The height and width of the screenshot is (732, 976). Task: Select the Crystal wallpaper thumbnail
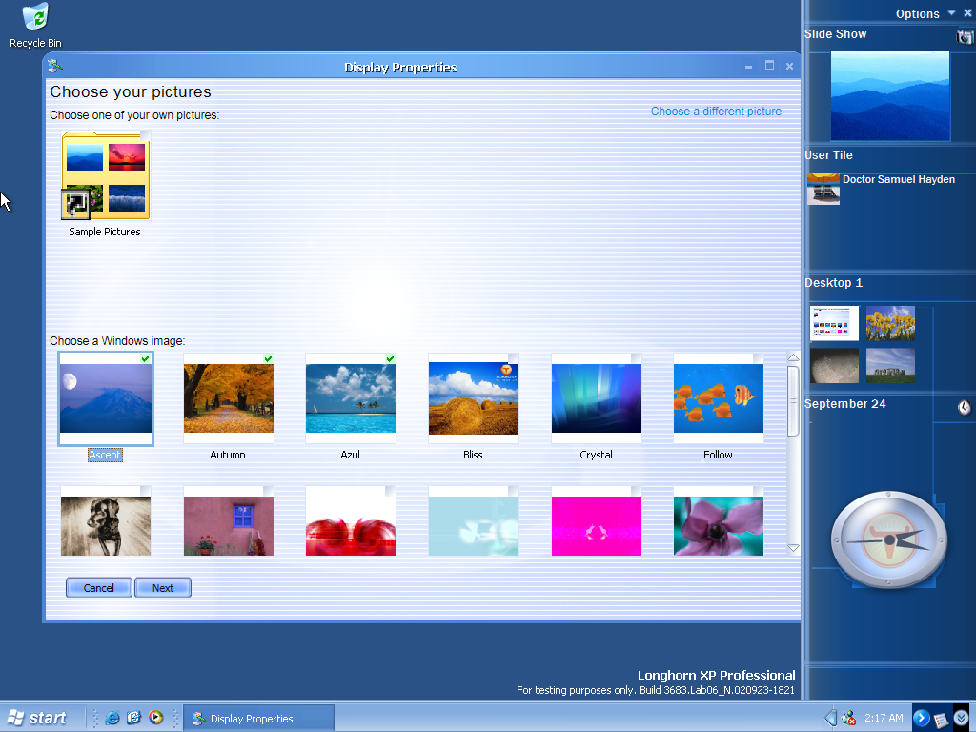click(x=597, y=398)
